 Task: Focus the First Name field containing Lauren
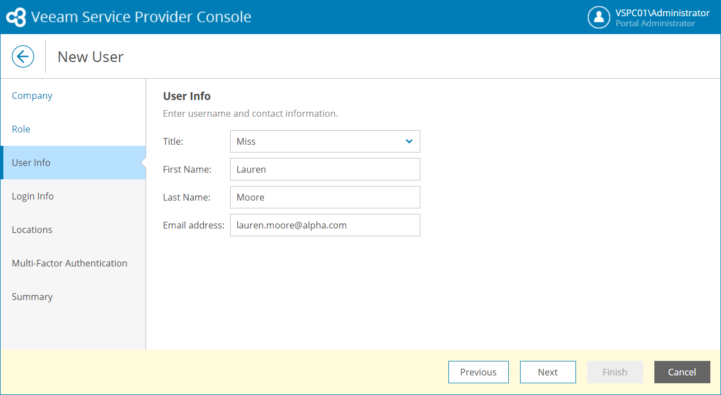tap(325, 169)
